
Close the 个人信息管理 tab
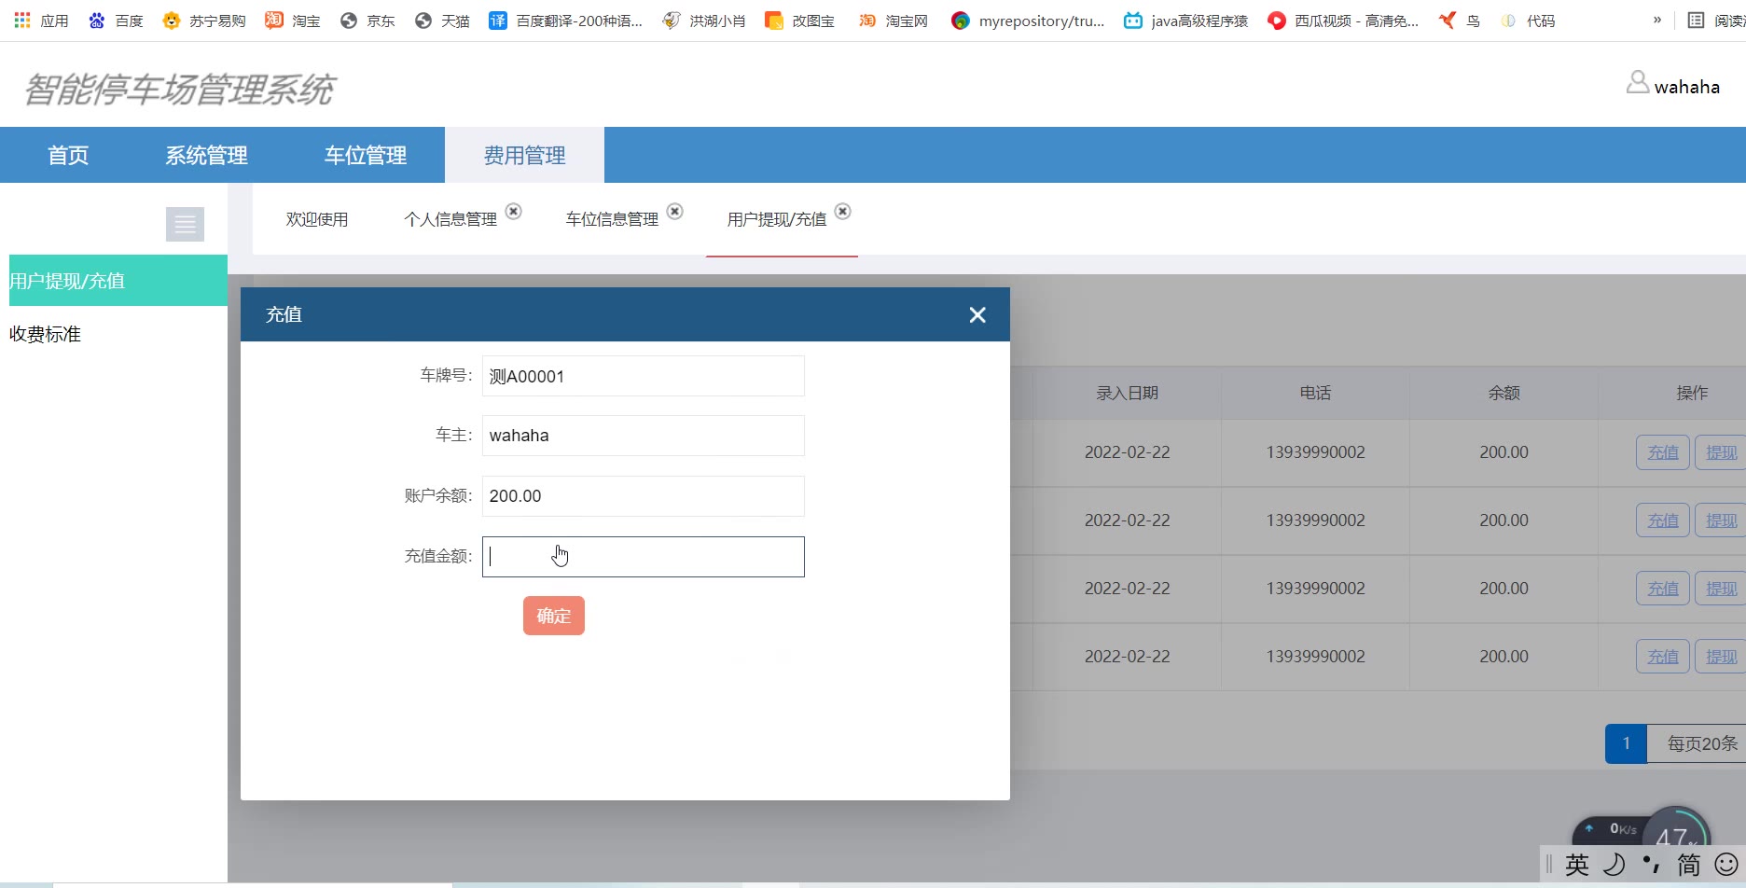click(513, 212)
